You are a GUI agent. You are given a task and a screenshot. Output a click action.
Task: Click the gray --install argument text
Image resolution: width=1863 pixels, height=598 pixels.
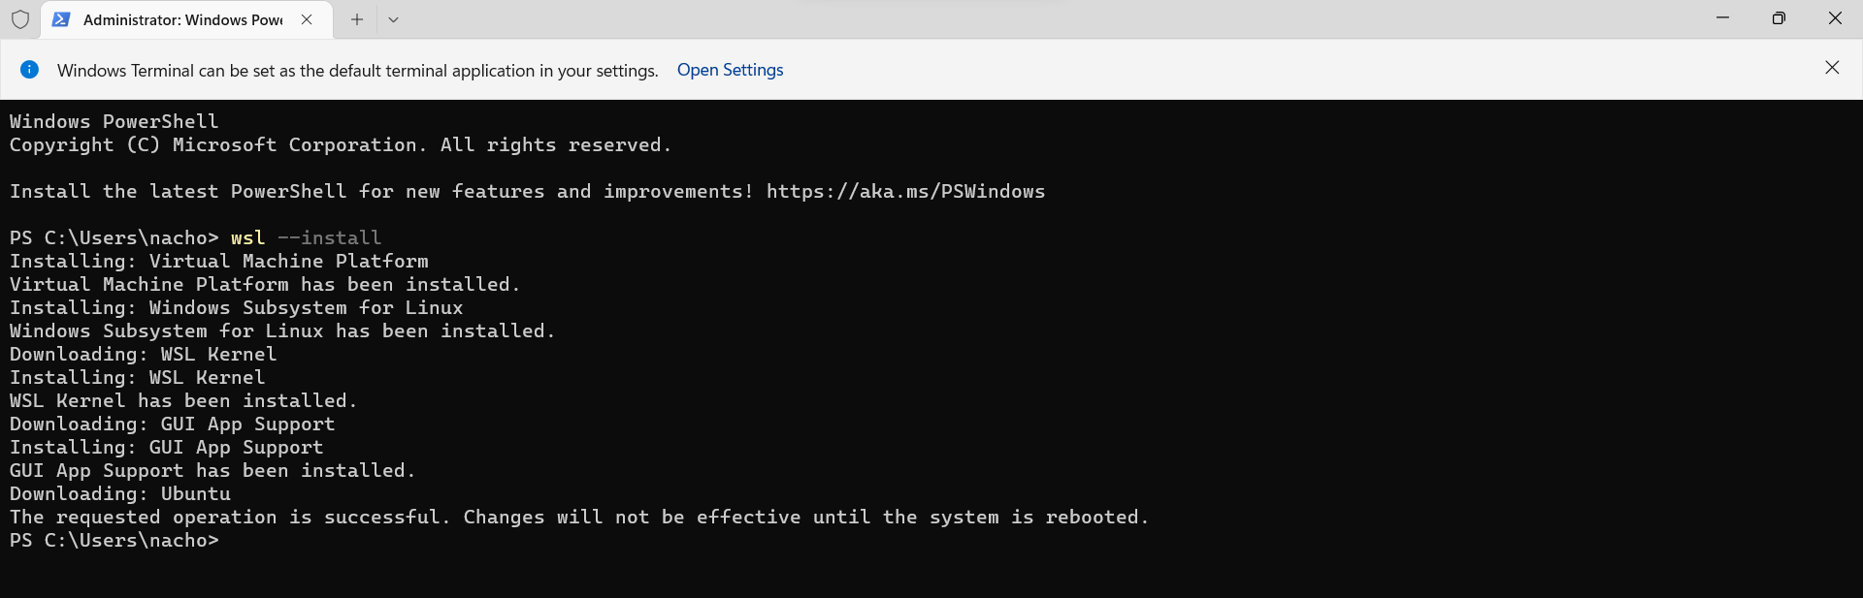pos(329,237)
